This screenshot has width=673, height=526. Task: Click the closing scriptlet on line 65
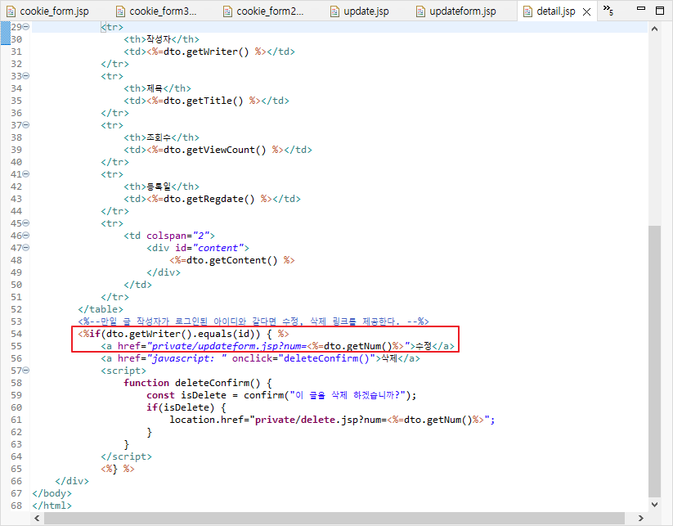[x=118, y=469]
